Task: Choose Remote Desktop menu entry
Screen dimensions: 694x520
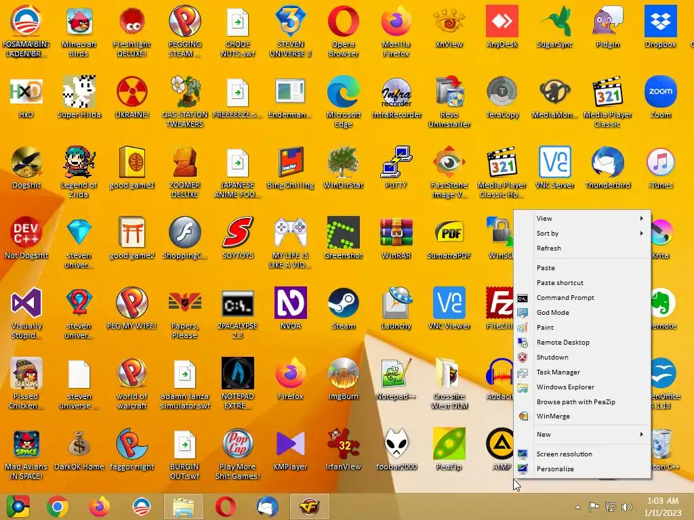Action: 582,343
